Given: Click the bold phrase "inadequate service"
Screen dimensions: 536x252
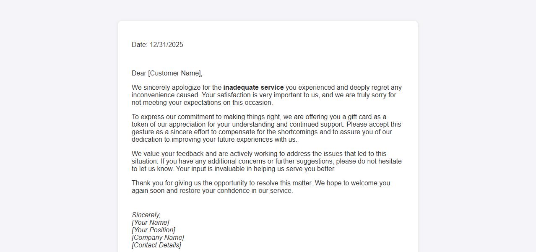Looking at the screenshot, I should point(253,88).
